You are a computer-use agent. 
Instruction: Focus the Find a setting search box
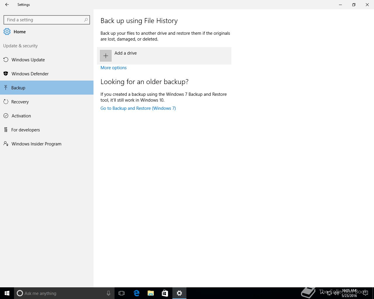47,20
